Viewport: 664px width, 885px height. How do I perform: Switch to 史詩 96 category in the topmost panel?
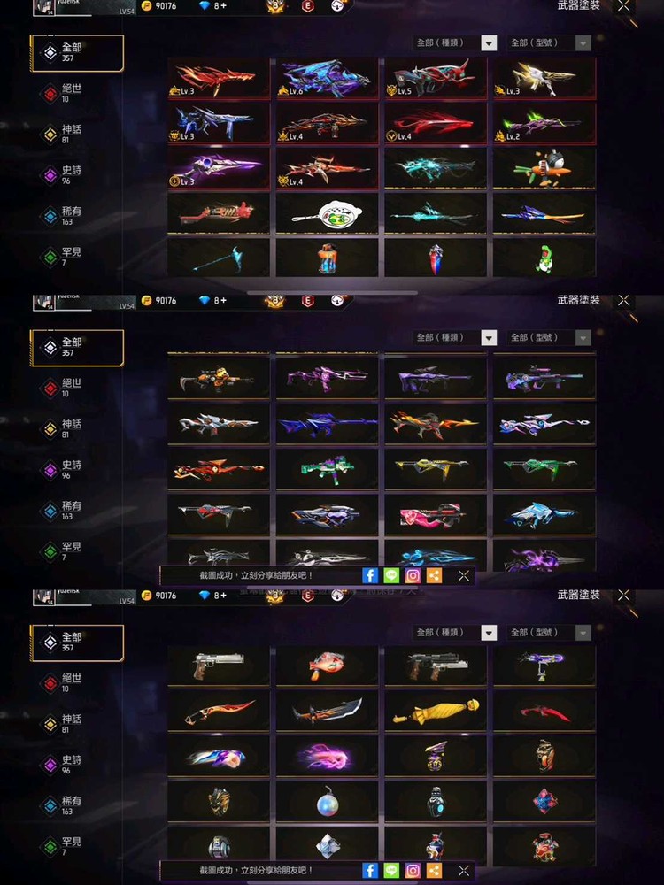click(63, 175)
